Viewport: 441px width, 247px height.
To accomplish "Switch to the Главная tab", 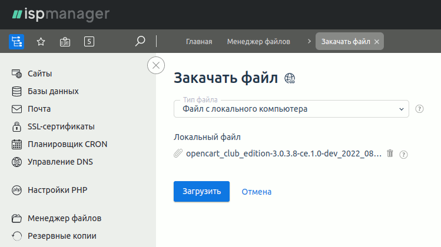I will point(199,42).
